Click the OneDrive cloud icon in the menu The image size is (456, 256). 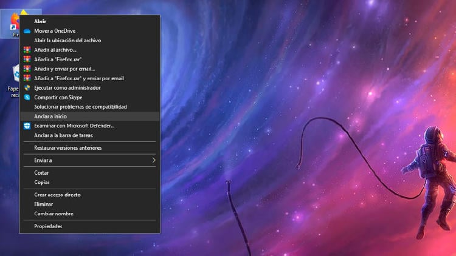point(27,31)
